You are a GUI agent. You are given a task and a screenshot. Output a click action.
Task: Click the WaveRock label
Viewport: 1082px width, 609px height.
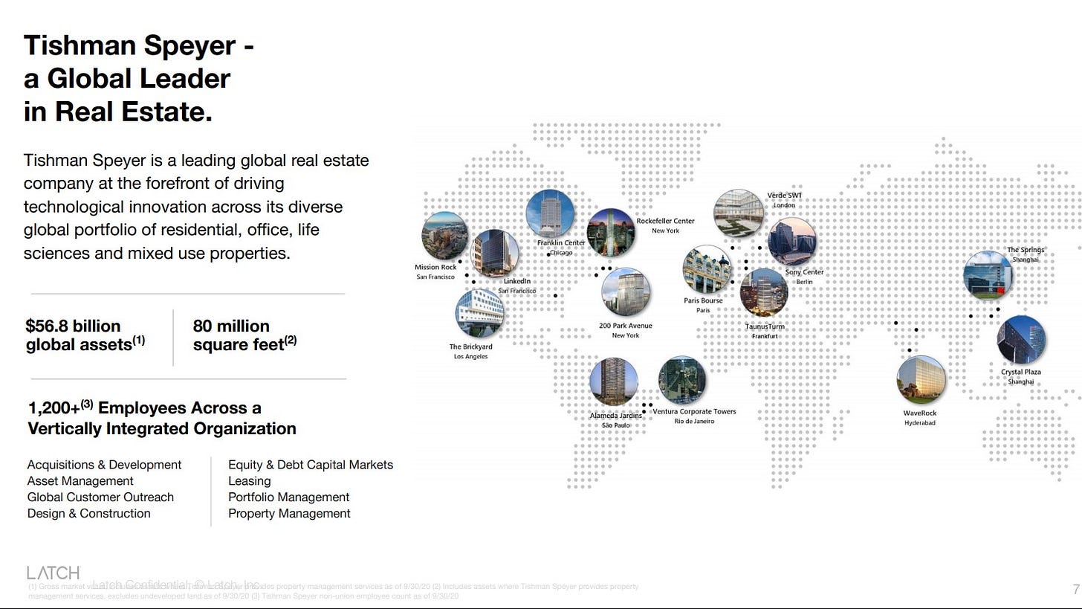pos(920,413)
